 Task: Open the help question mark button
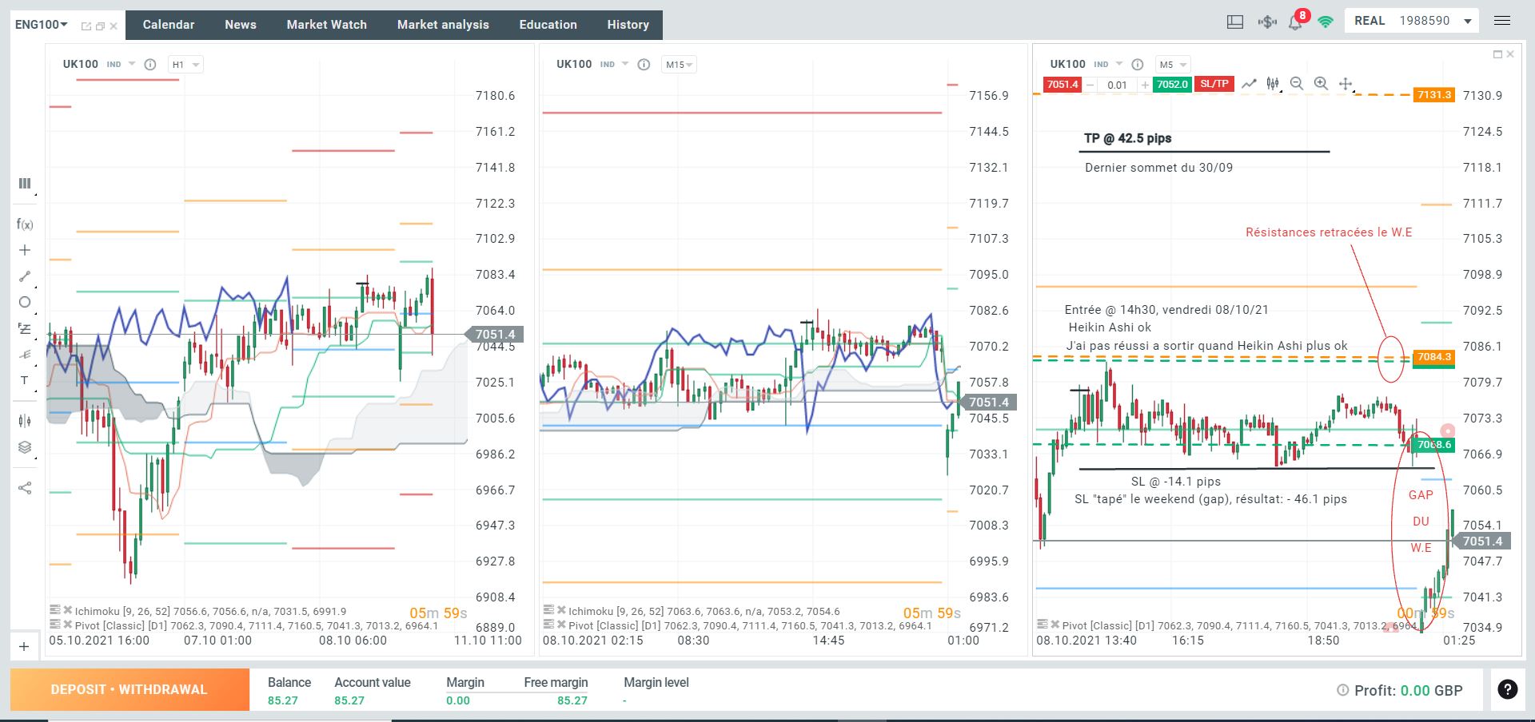[1507, 689]
